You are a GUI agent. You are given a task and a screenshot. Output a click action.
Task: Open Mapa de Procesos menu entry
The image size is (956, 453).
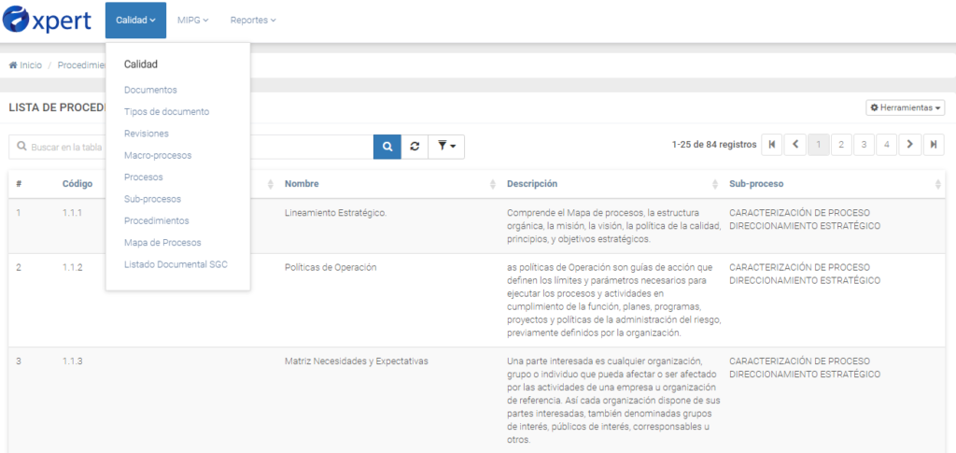[x=162, y=243]
